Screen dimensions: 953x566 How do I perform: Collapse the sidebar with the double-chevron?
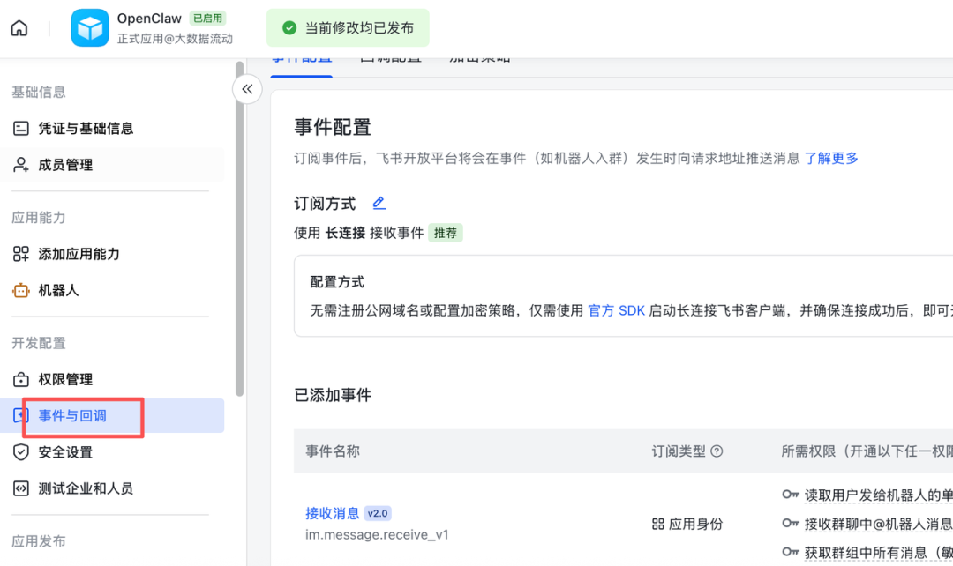[247, 89]
